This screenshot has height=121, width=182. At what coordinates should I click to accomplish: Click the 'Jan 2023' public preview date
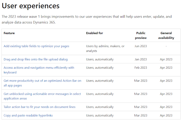[x=140, y=59]
